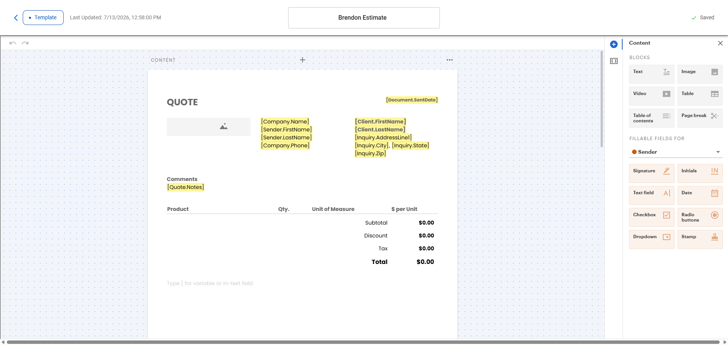728x345 pixels.
Task: Insert a Table block
Action: (700, 96)
